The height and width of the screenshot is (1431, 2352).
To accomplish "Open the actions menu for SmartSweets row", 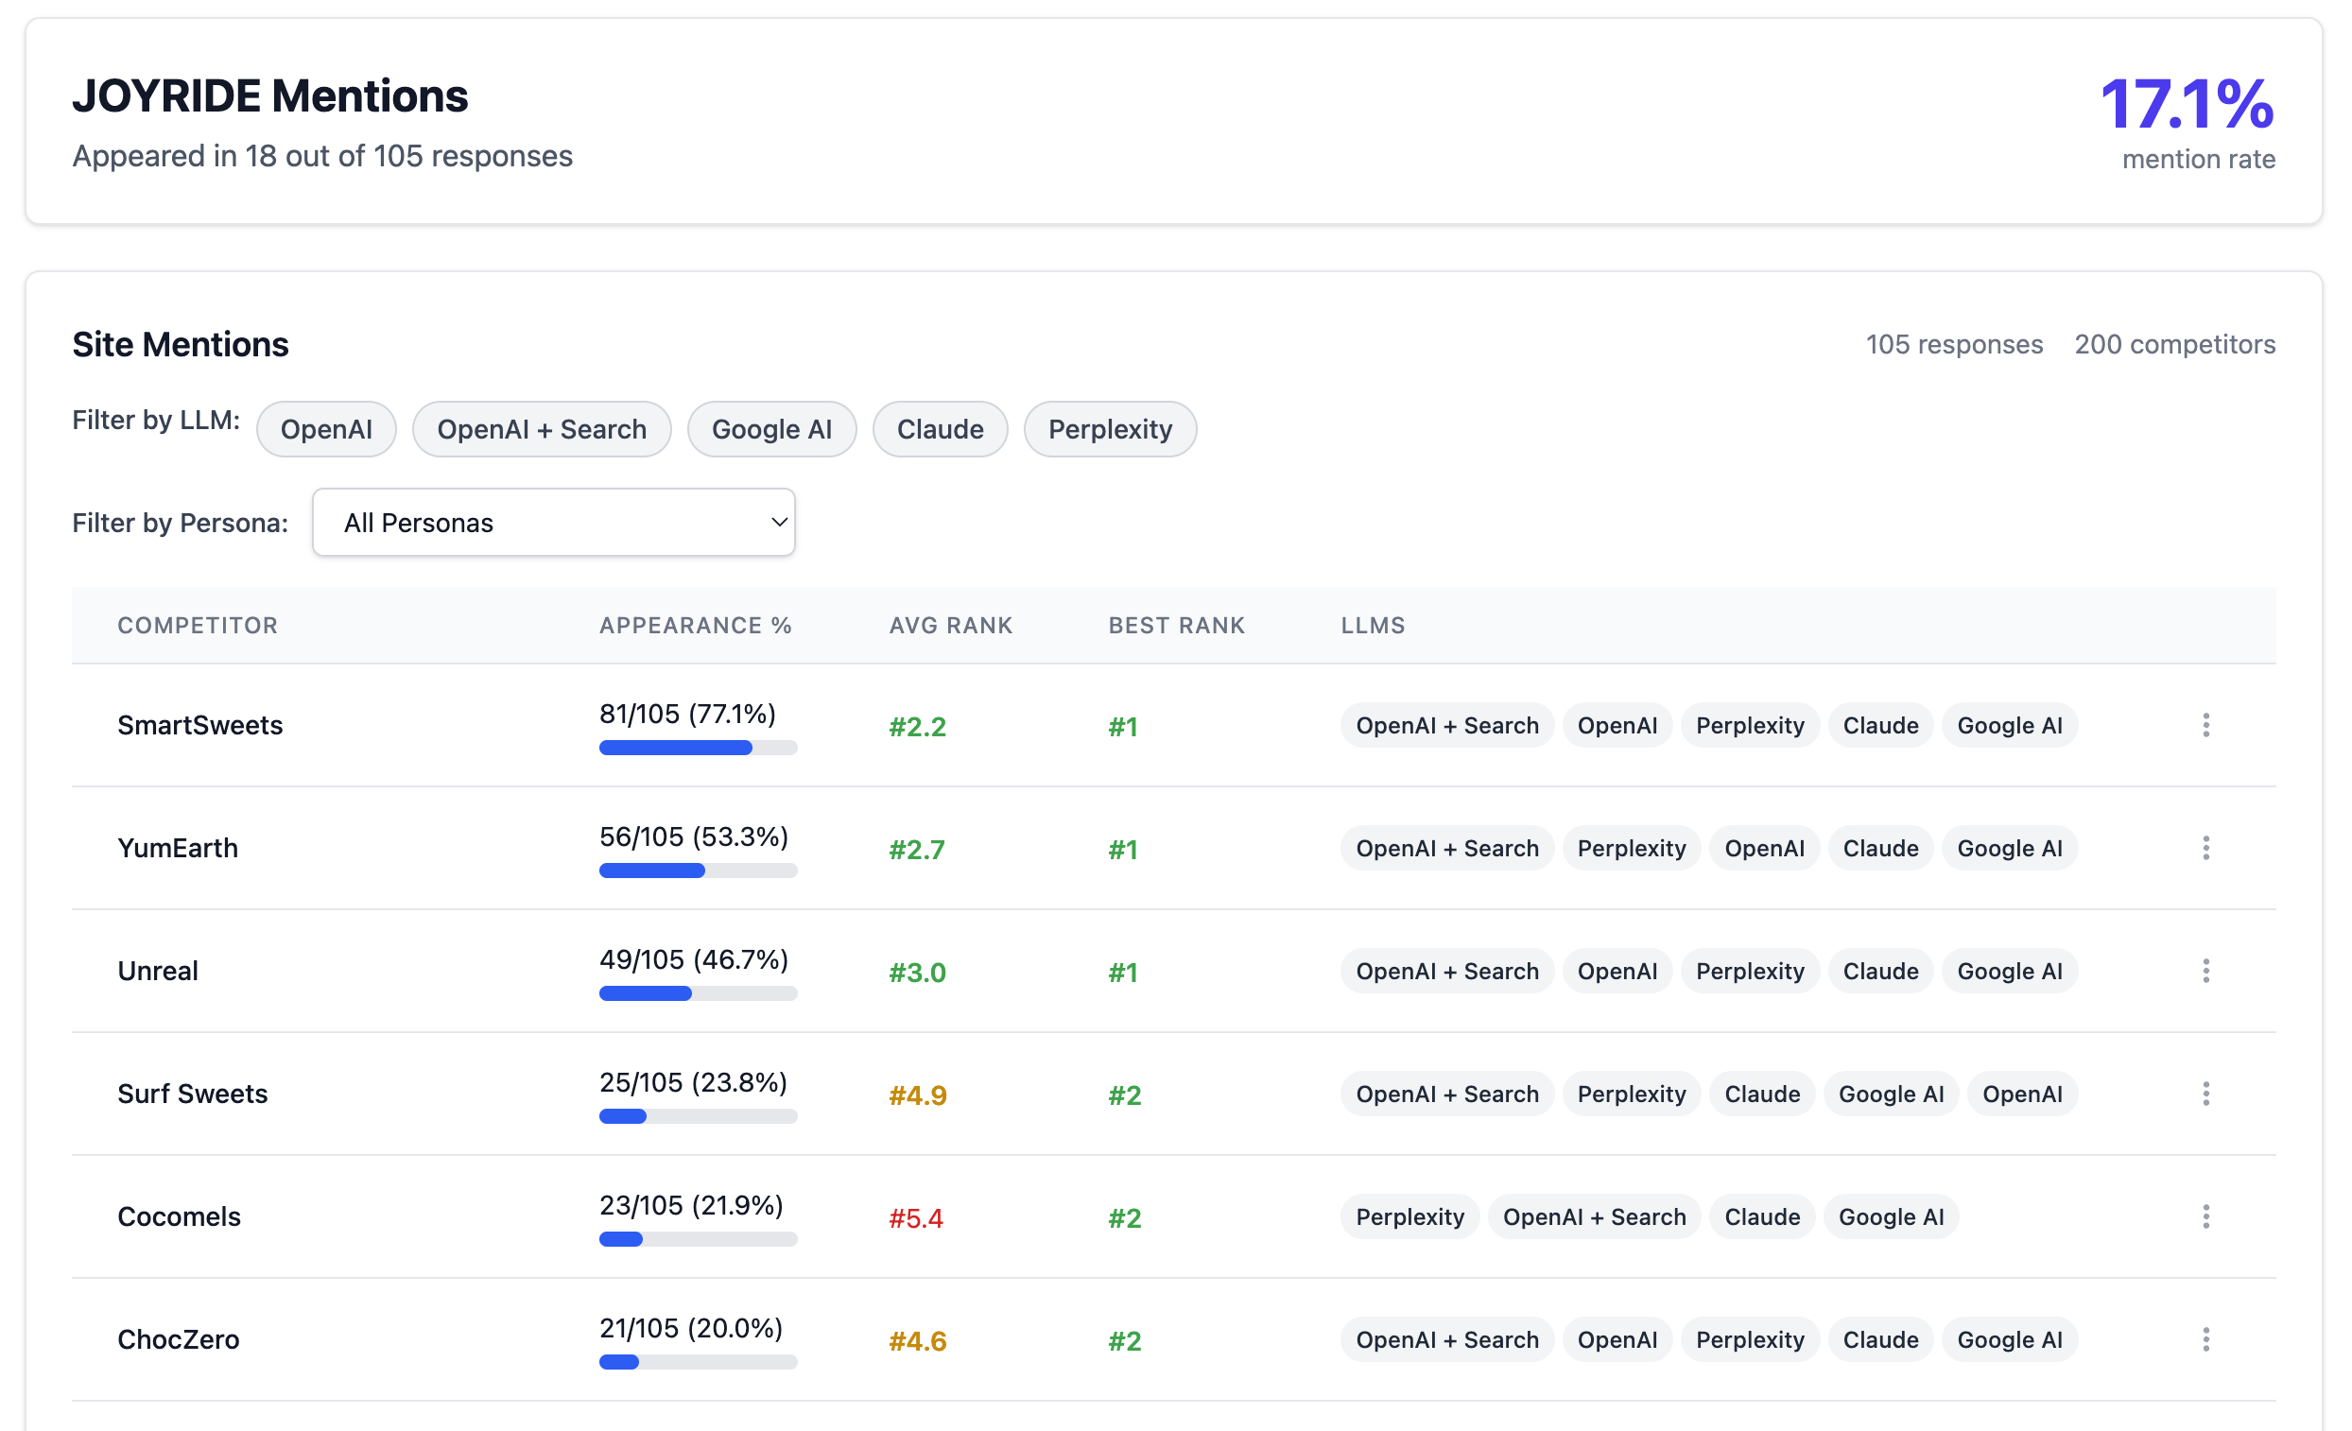I will (x=2206, y=726).
